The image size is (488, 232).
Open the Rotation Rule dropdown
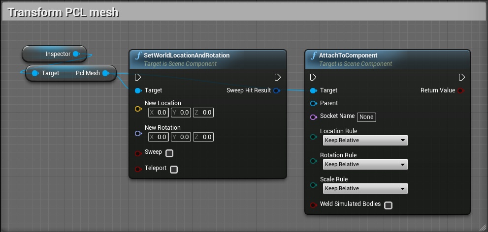point(365,165)
